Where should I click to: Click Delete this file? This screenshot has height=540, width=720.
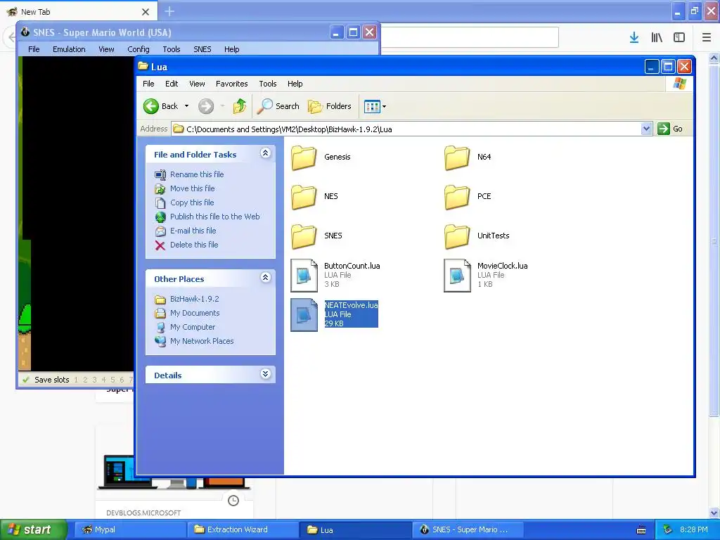194,245
